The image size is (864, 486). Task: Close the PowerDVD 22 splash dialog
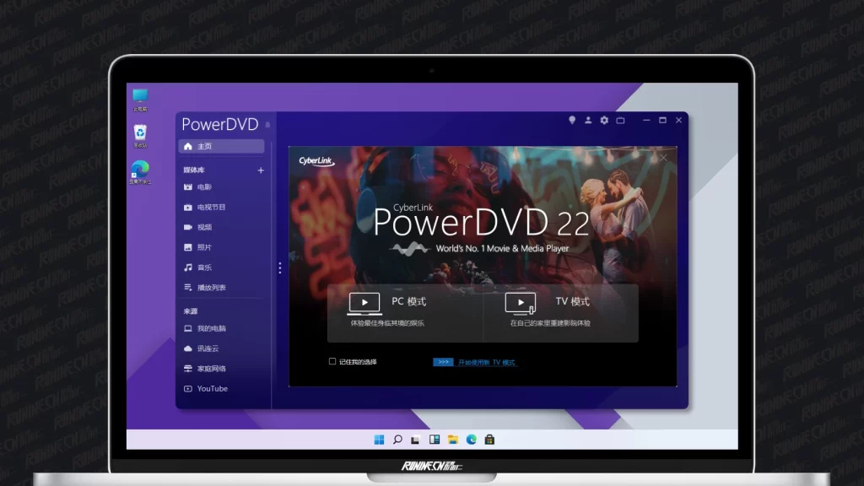pyautogui.click(x=663, y=158)
